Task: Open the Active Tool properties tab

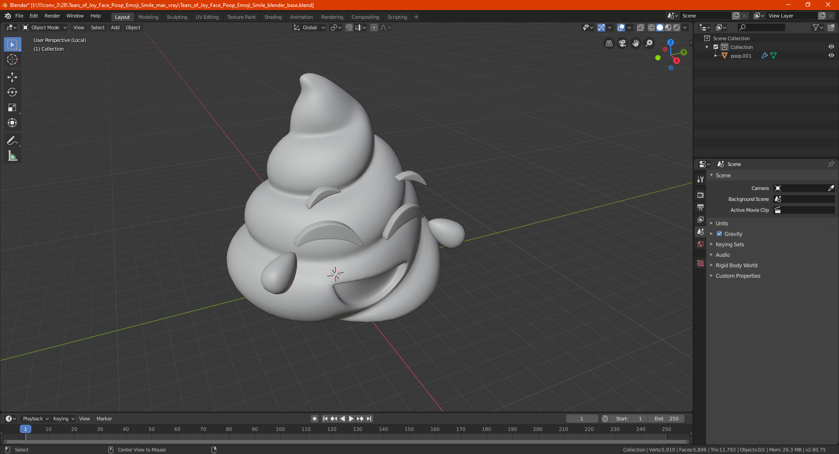Action: click(x=700, y=179)
